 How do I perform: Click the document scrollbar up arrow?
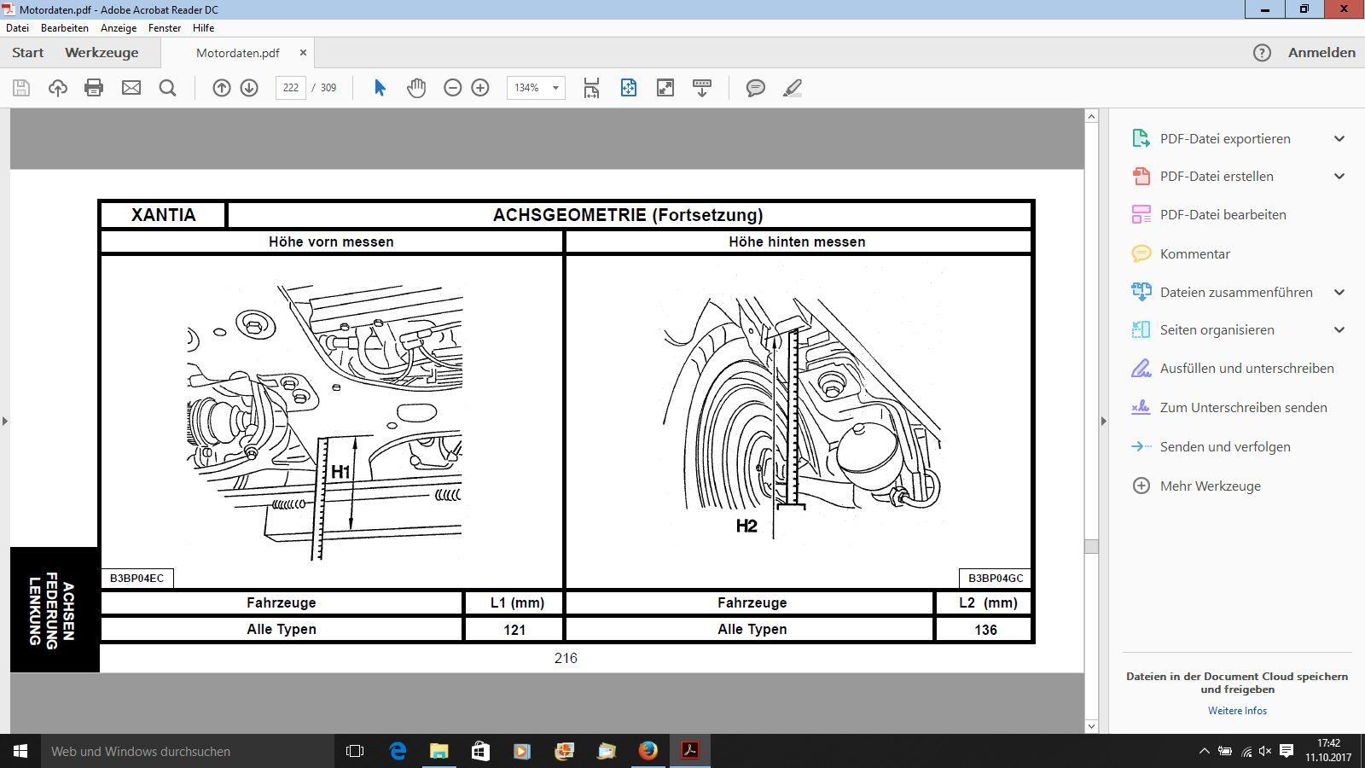tap(1091, 116)
